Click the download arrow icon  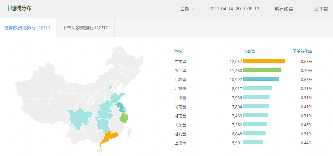[x=316, y=9]
